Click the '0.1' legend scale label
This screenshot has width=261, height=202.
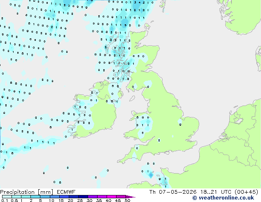click(x=5, y=200)
